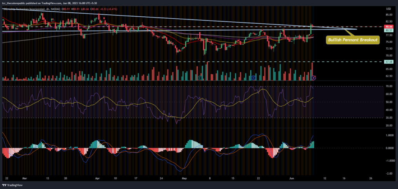The image size is (398, 189).
Task: Click the blue dividend 'D' marker
Action: [253, 78]
